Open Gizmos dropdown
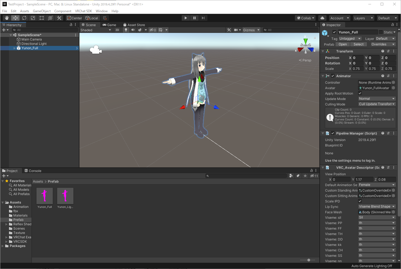The image size is (401, 269). pyautogui.click(x=251, y=30)
